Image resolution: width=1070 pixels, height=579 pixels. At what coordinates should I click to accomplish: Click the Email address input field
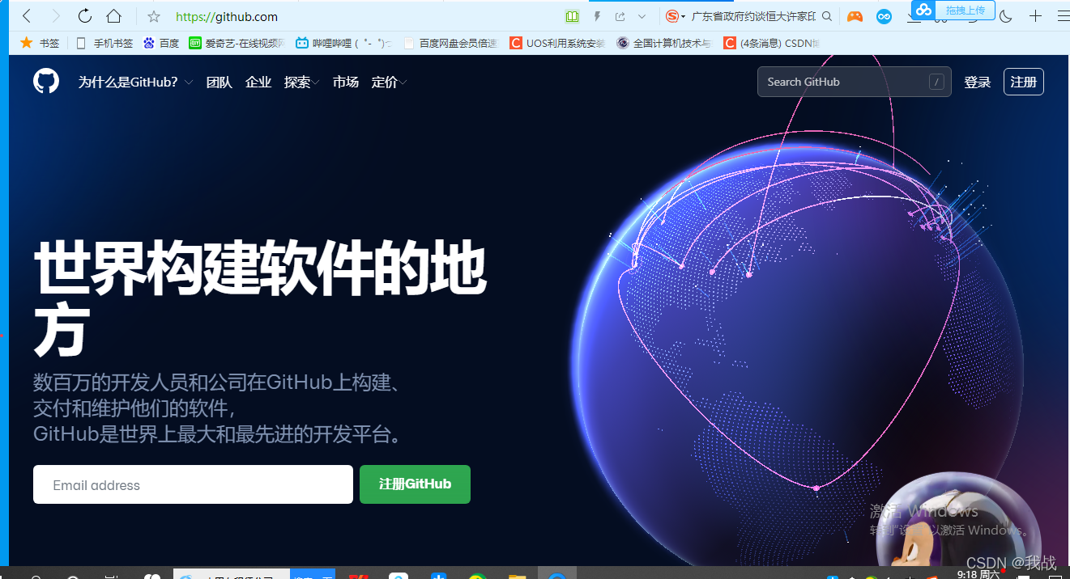(193, 484)
